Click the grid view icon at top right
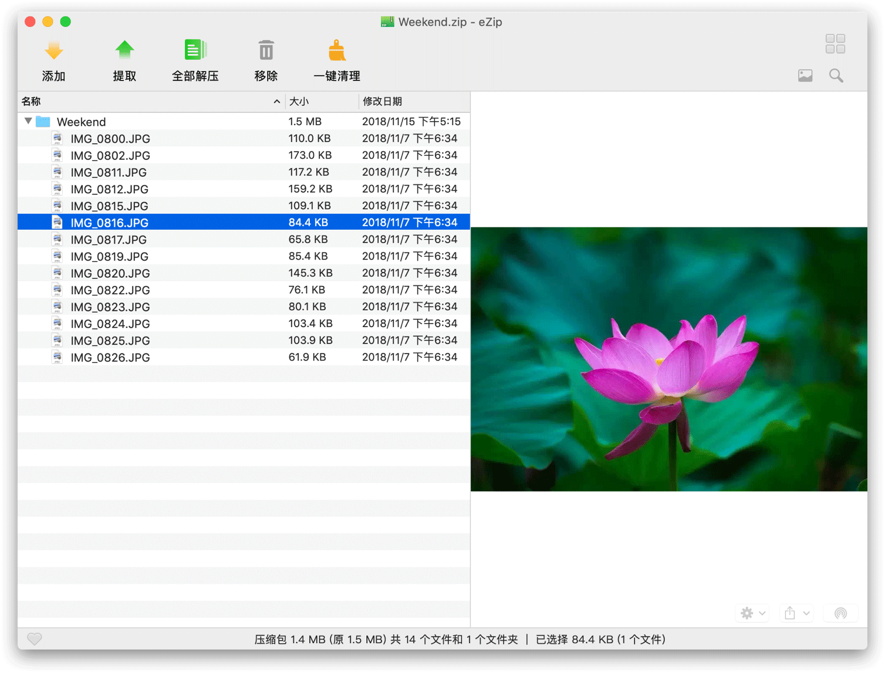 pyautogui.click(x=835, y=44)
